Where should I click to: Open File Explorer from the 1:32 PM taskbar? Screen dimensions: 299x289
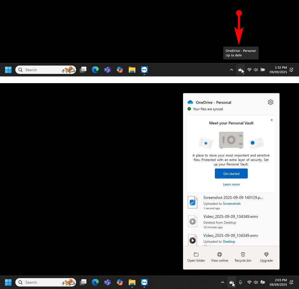(x=132, y=70)
